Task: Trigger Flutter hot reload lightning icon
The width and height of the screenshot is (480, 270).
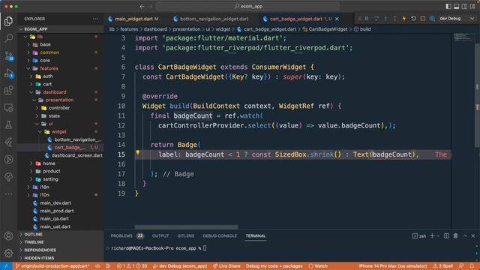Action: [x=404, y=19]
